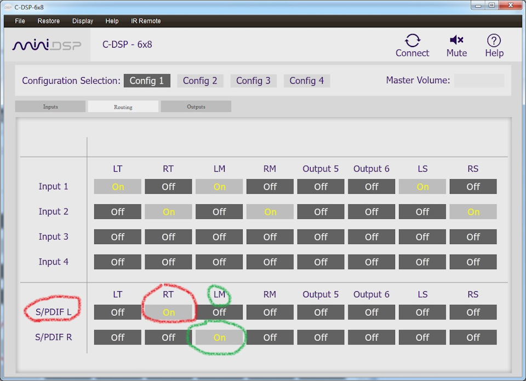The height and width of the screenshot is (381, 526).
Task: Click the Master Volume field
Action: pyautogui.click(x=479, y=81)
